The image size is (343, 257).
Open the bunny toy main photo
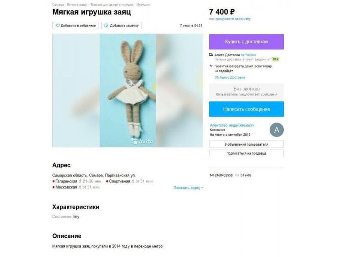(x=128, y=90)
